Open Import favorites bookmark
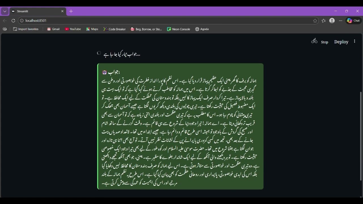The image size is (363, 204). coord(26,29)
